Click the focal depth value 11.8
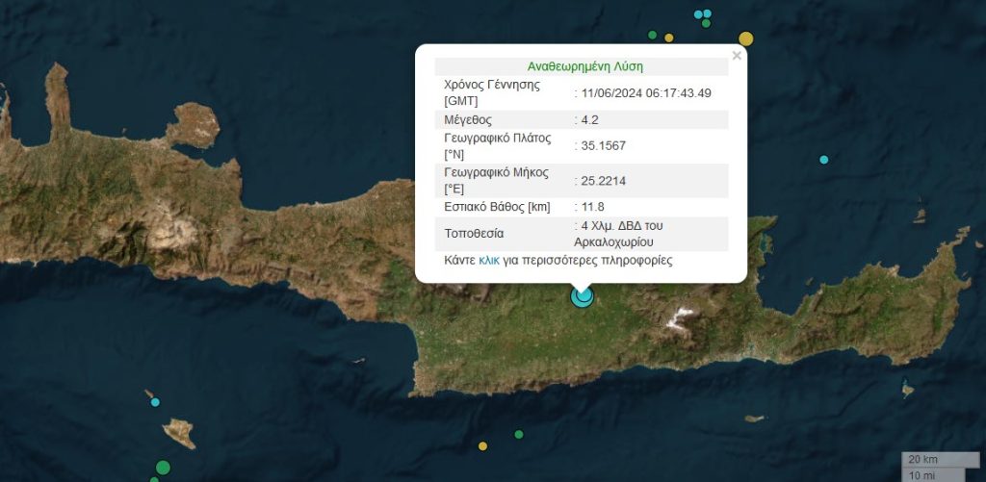986x482 pixels. pos(589,207)
